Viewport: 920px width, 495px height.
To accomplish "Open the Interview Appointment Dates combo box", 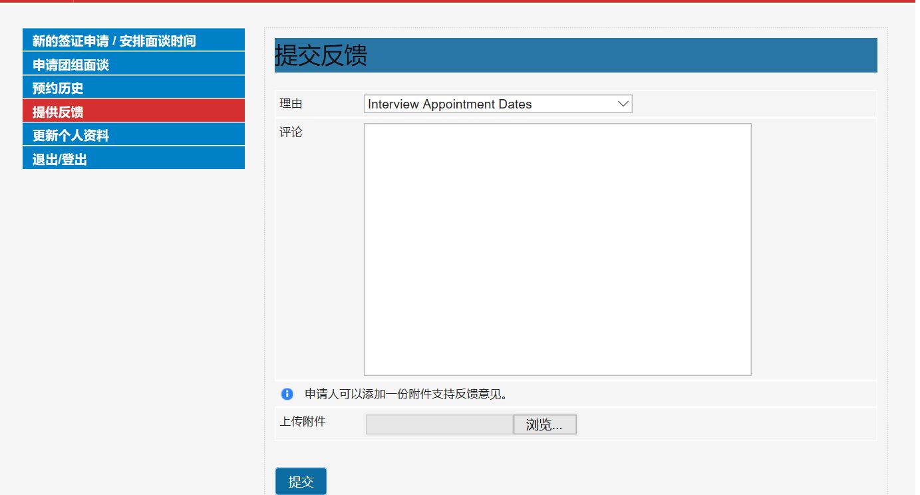I will [x=492, y=104].
